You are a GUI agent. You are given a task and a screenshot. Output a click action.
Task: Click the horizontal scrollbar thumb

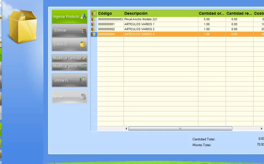(180, 129)
